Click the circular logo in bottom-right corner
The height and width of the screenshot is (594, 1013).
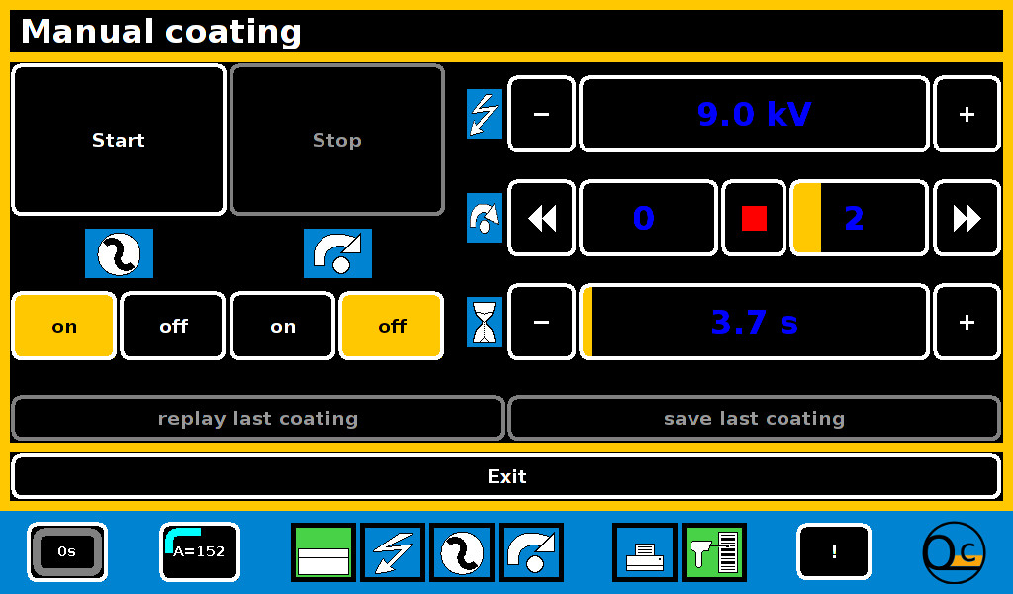953,552
